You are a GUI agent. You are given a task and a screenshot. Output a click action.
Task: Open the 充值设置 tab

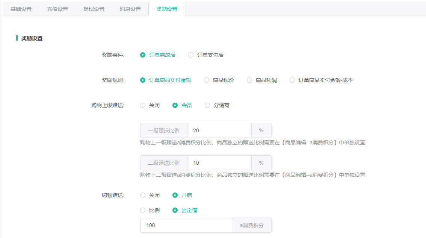57,9
